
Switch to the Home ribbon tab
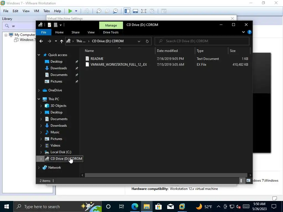point(59,32)
